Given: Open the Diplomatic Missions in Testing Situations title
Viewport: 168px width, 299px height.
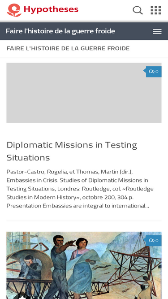Looking at the screenshot, I should point(72,151).
